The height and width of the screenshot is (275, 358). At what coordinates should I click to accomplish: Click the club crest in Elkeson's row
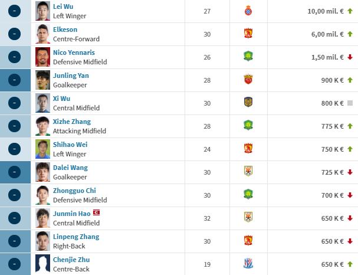click(248, 34)
